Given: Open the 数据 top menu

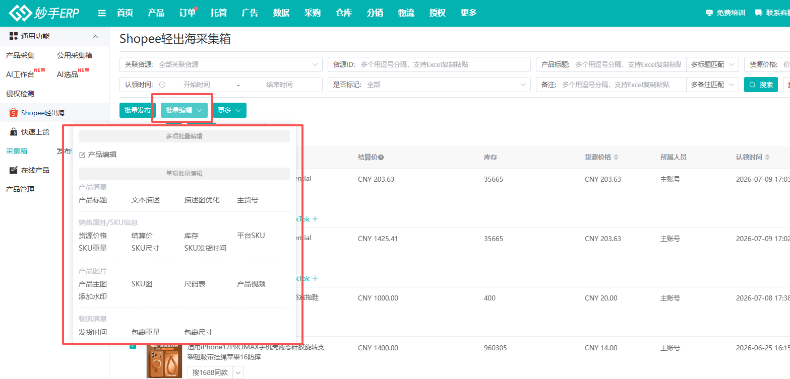Looking at the screenshot, I should 281,13.
